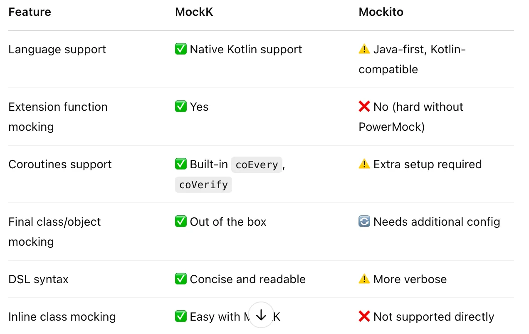529x334 pixels.
Task: Click the checkmark beside Out of the box
Action: pos(181,221)
